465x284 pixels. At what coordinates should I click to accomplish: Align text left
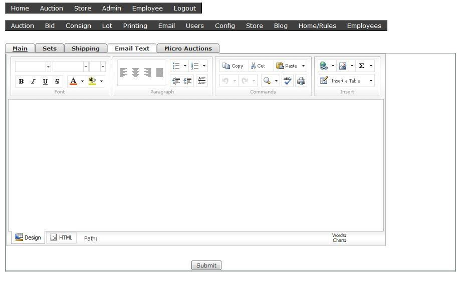tap(123, 72)
